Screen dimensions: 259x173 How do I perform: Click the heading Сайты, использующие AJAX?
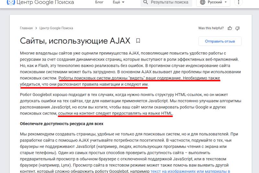(x=75, y=41)
